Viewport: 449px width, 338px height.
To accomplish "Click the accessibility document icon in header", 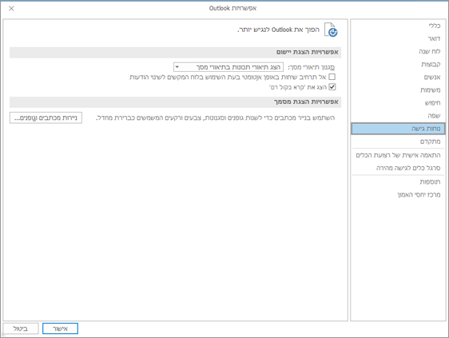I will (x=331, y=30).
